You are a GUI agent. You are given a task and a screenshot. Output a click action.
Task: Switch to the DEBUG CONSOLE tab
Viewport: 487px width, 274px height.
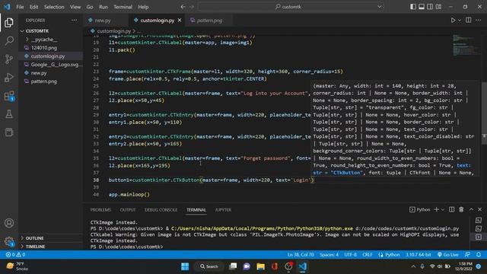tap(161, 210)
